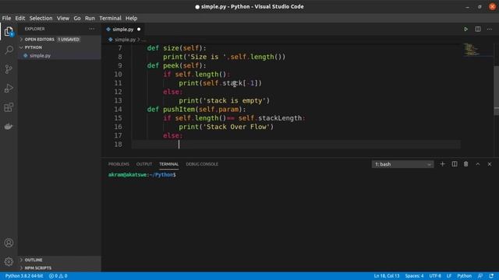Screen dimensions: 499x280
Task: Open the Go menu
Action: (77, 18)
